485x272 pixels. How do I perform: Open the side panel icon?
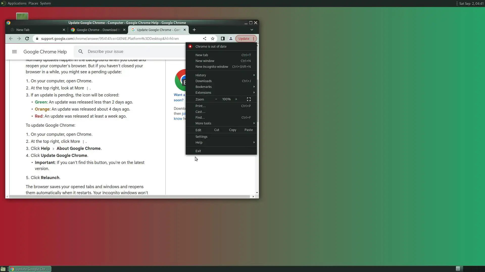[223, 39]
